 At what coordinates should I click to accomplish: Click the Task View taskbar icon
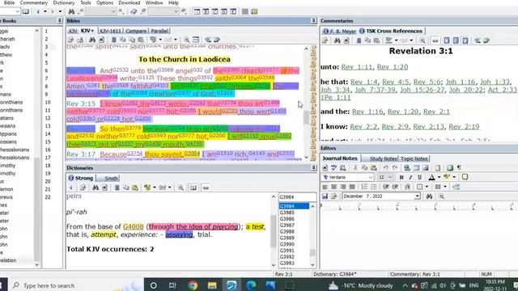tap(172, 285)
